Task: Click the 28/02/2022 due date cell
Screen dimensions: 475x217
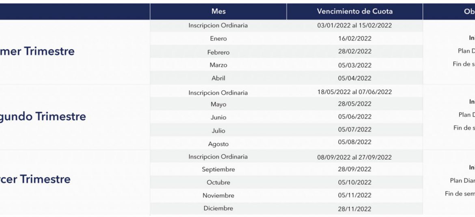Action: point(354,51)
